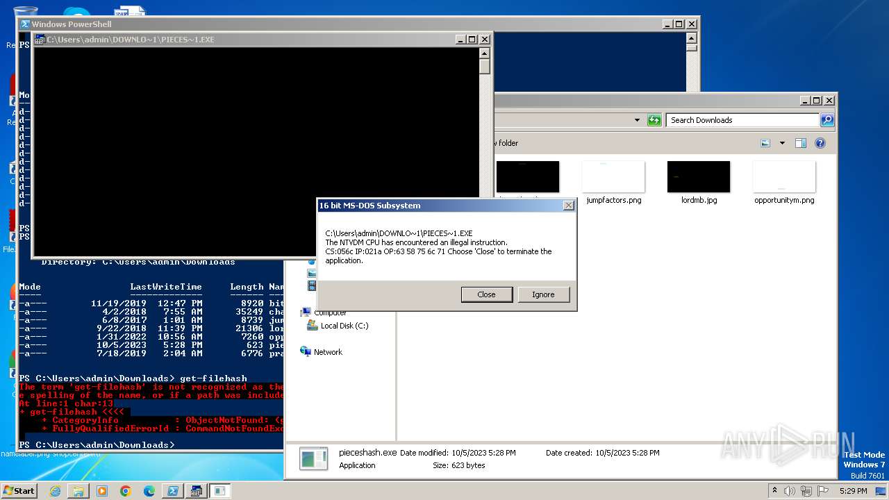Select Local Disk (C:) in navigation pane
Screen dimensions: 889x500
[344, 326]
